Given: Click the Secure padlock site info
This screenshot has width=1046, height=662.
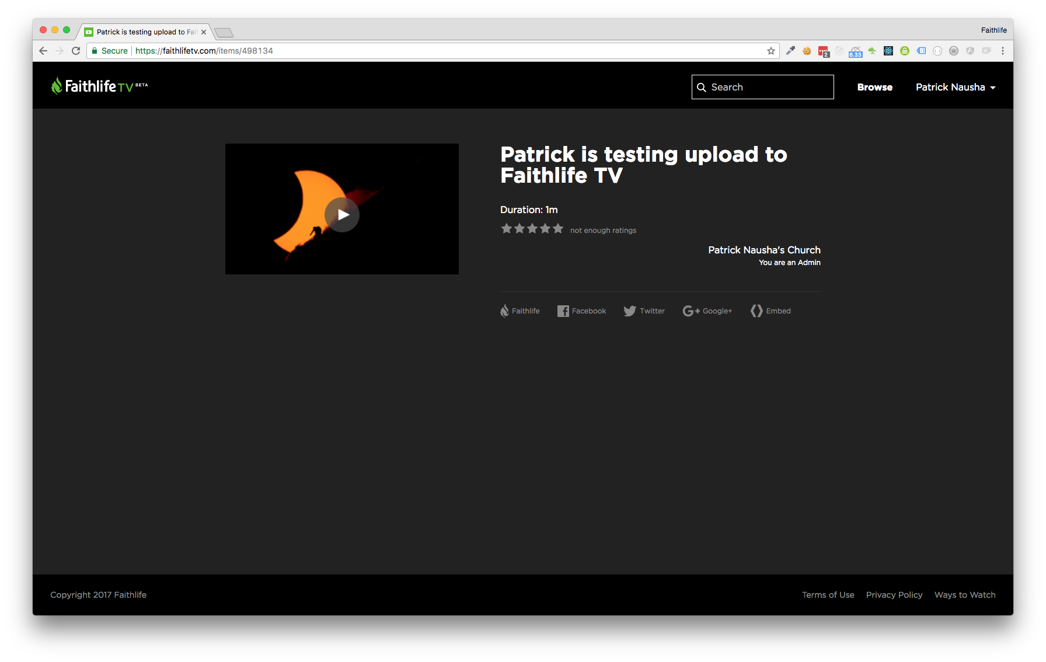Looking at the screenshot, I should pyautogui.click(x=110, y=51).
